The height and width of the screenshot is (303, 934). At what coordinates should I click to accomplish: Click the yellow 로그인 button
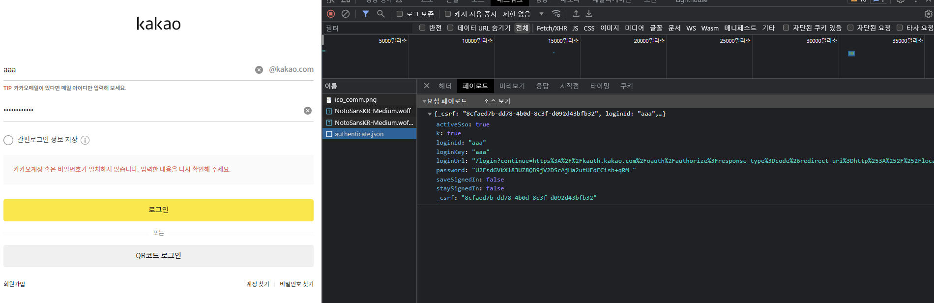tap(158, 210)
